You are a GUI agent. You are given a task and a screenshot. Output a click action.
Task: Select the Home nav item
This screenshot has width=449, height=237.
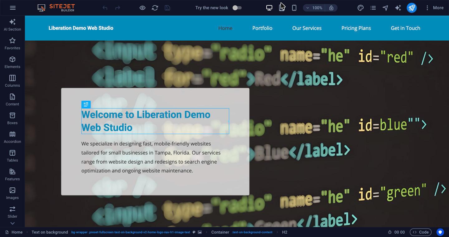coord(225,28)
